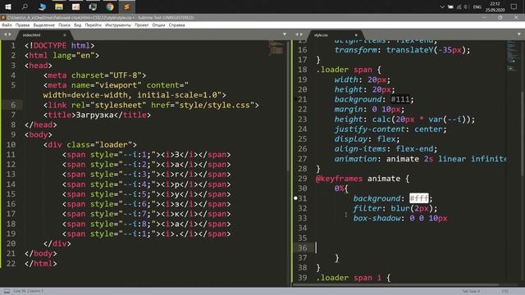525x295 pixels.
Task: Close the index.html tab
Action: click(x=64, y=34)
